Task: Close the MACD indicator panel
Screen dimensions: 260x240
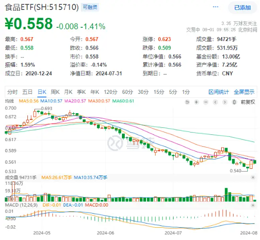Action: (253, 205)
